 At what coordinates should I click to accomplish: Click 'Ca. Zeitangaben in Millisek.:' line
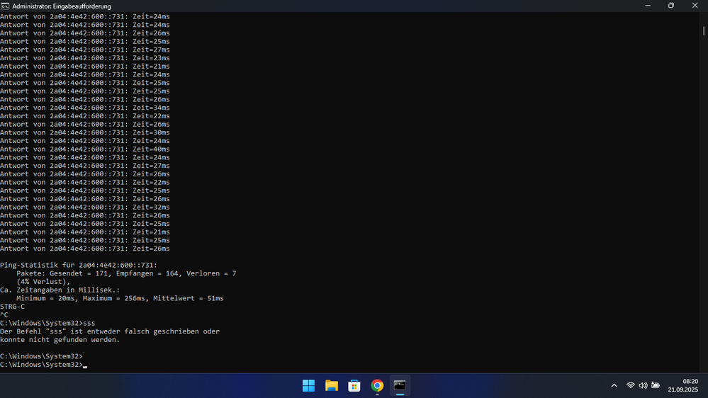(x=60, y=290)
